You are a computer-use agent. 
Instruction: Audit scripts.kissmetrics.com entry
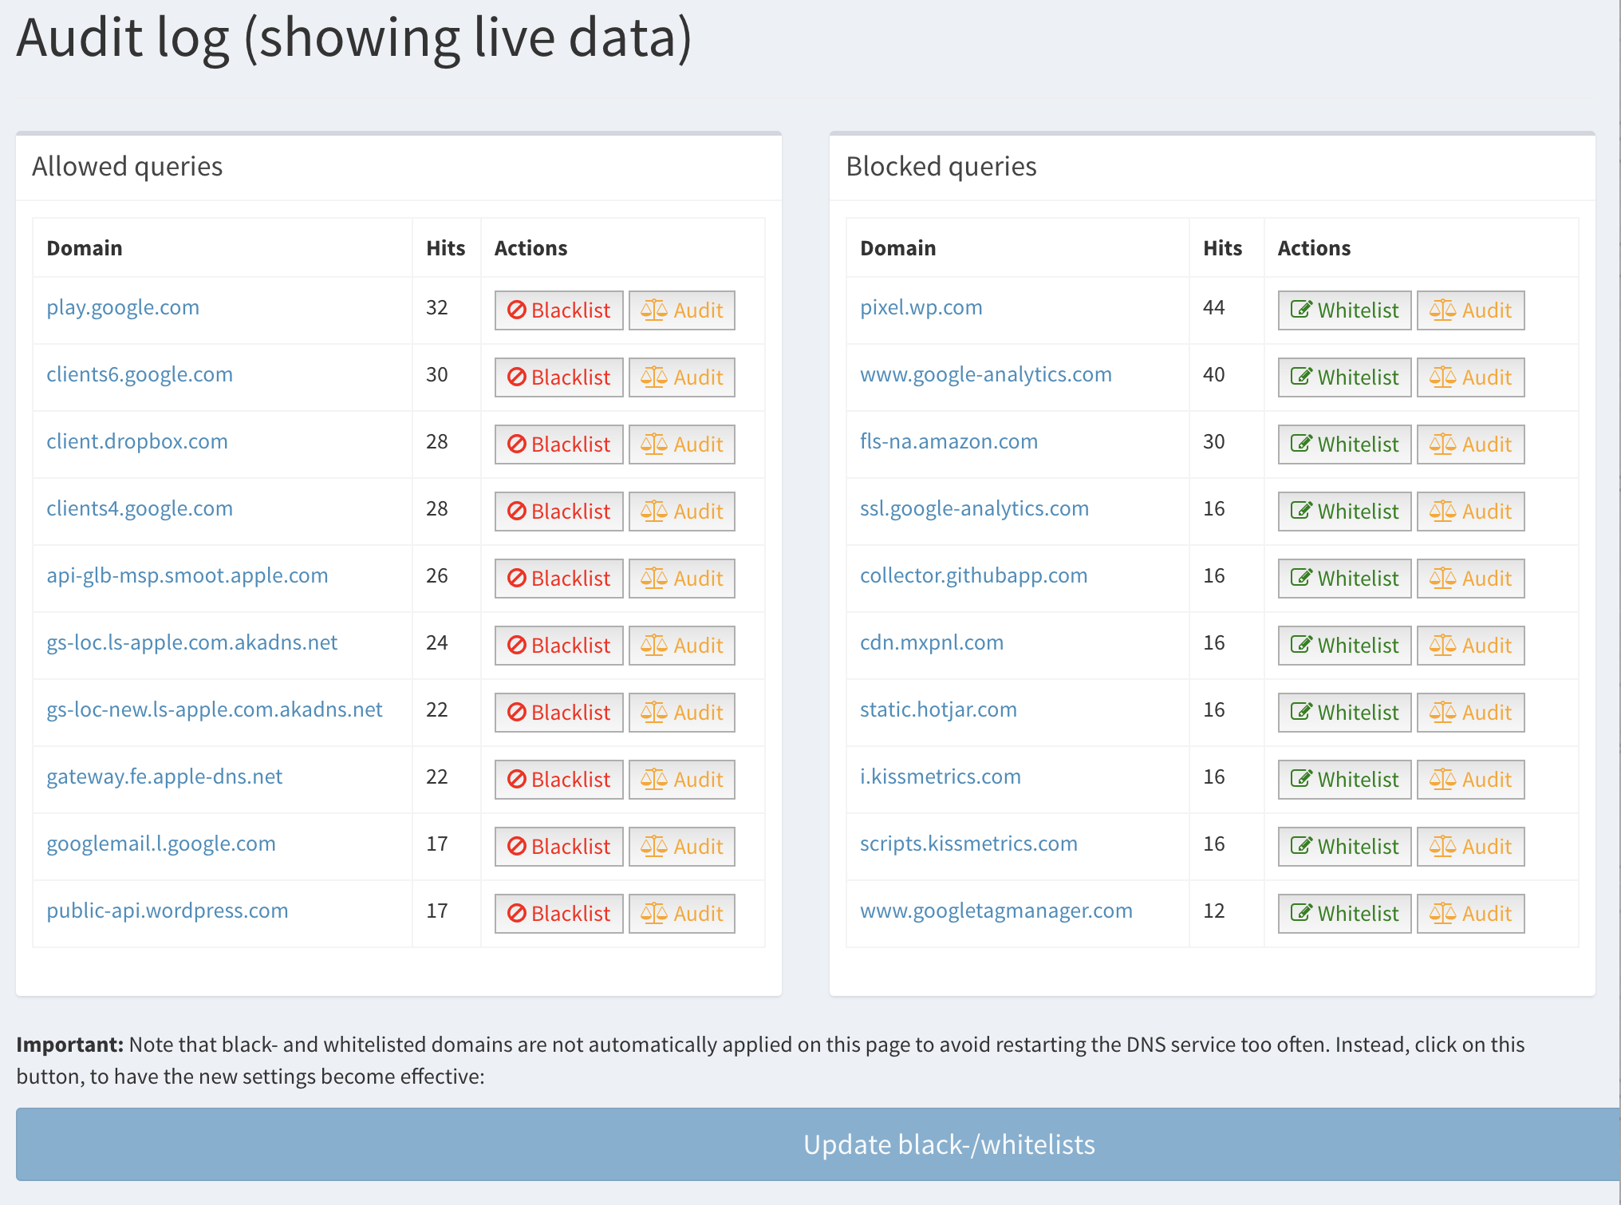pos(1469,847)
